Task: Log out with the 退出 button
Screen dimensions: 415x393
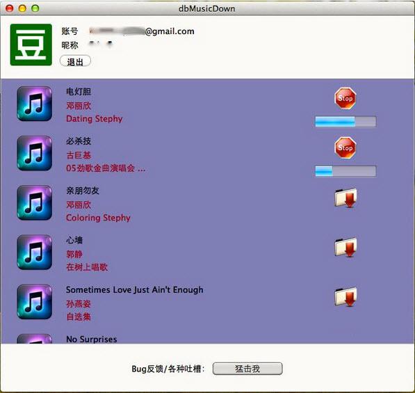Action: click(76, 61)
